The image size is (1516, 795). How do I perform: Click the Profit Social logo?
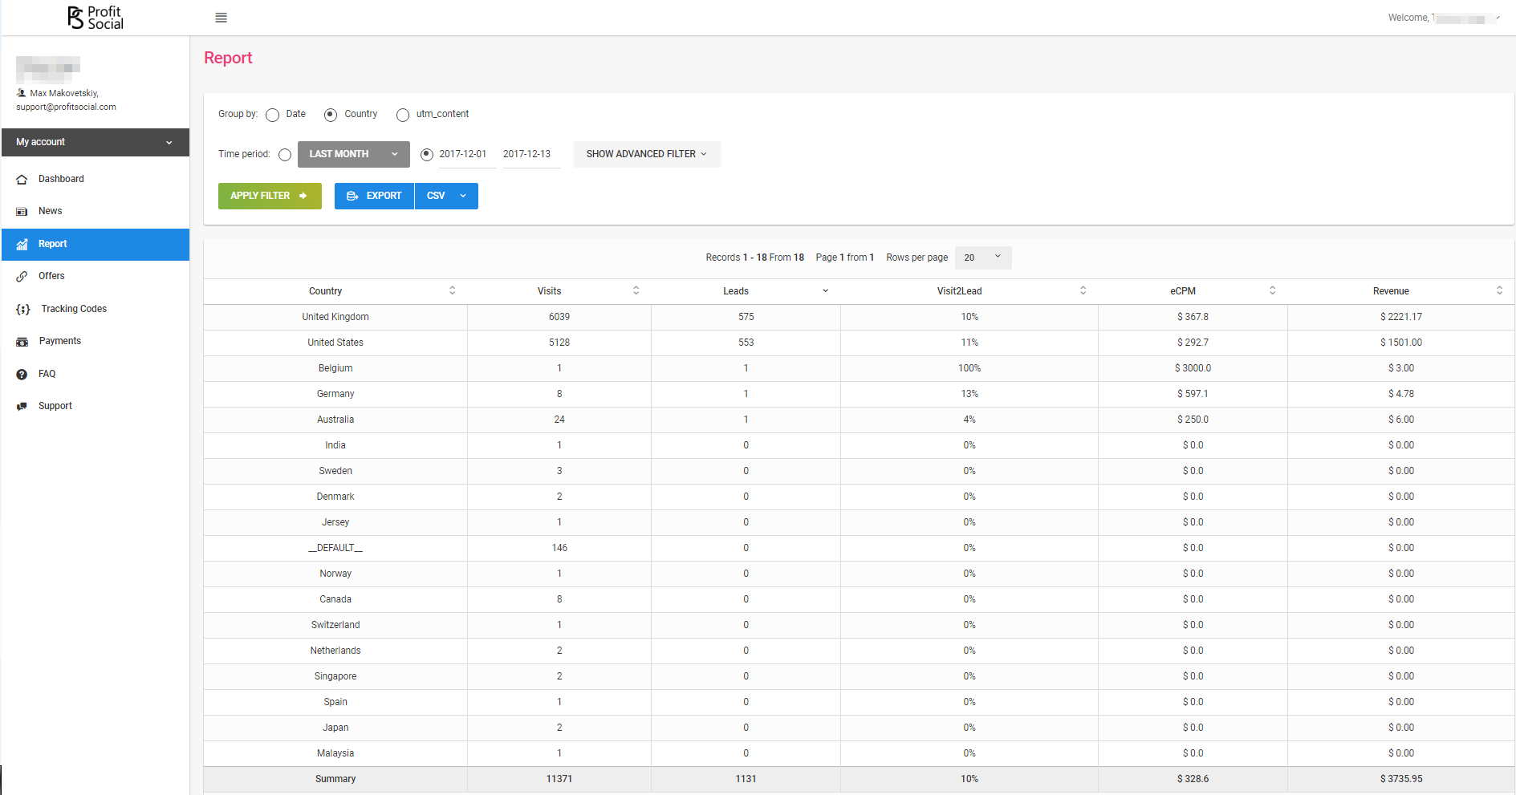pyautogui.click(x=96, y=18)
